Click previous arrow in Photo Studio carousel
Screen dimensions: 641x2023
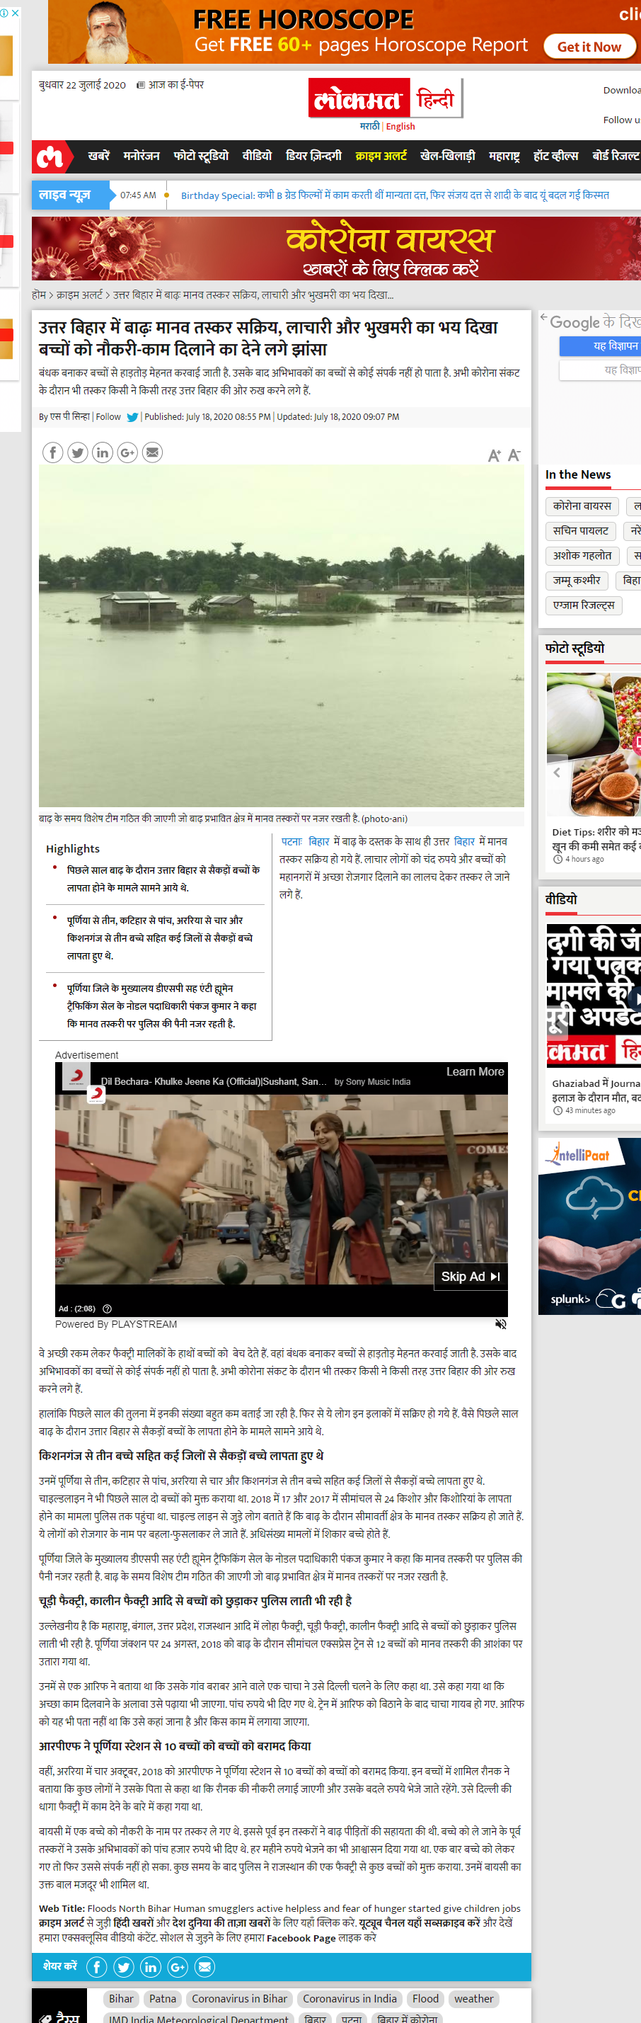(557, 773)
